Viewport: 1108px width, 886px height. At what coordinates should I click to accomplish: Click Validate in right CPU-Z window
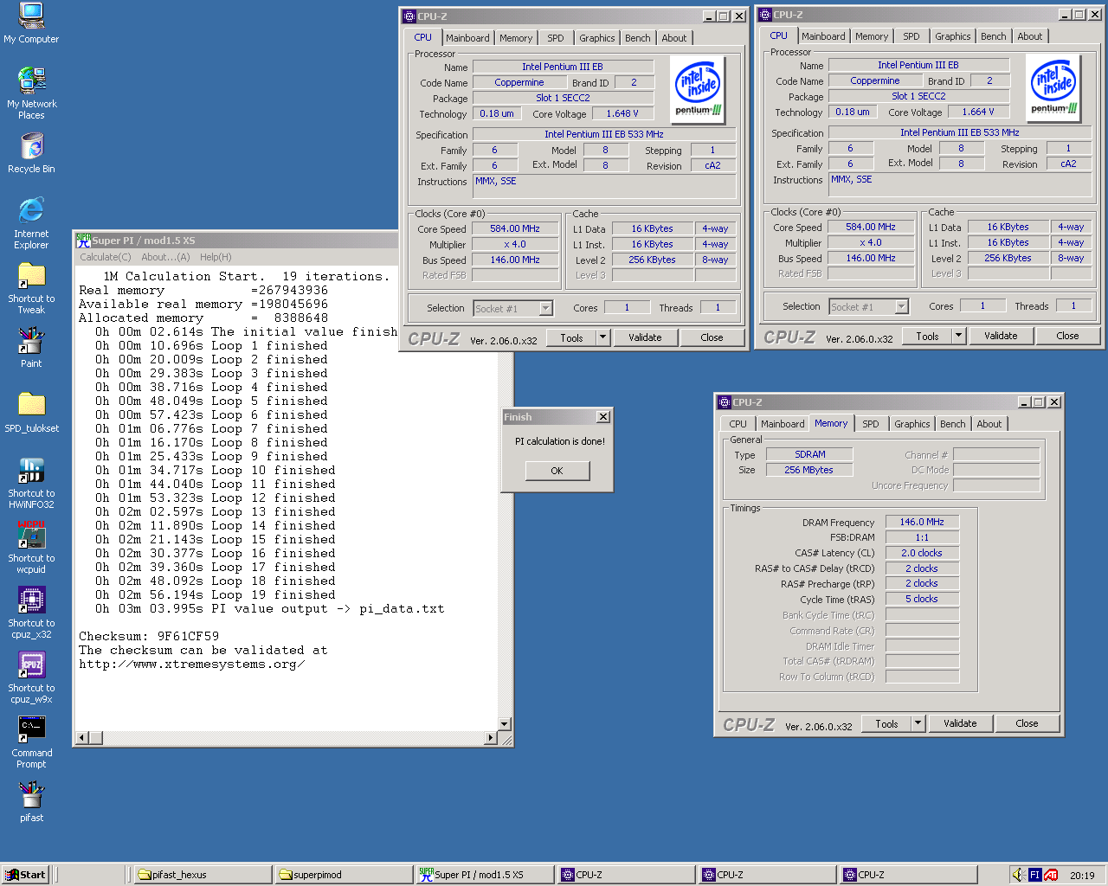[1001, 336]
